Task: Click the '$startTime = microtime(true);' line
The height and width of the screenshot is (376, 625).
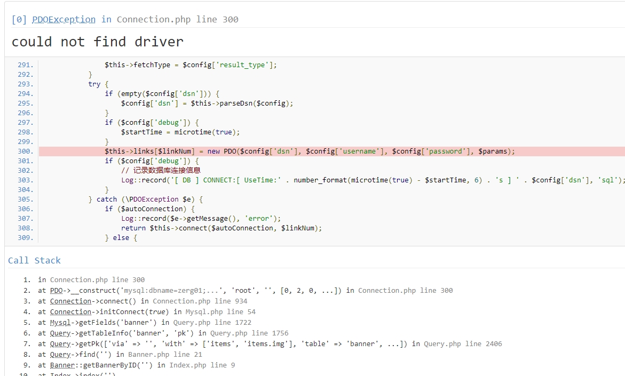Action: coord(180,132)
